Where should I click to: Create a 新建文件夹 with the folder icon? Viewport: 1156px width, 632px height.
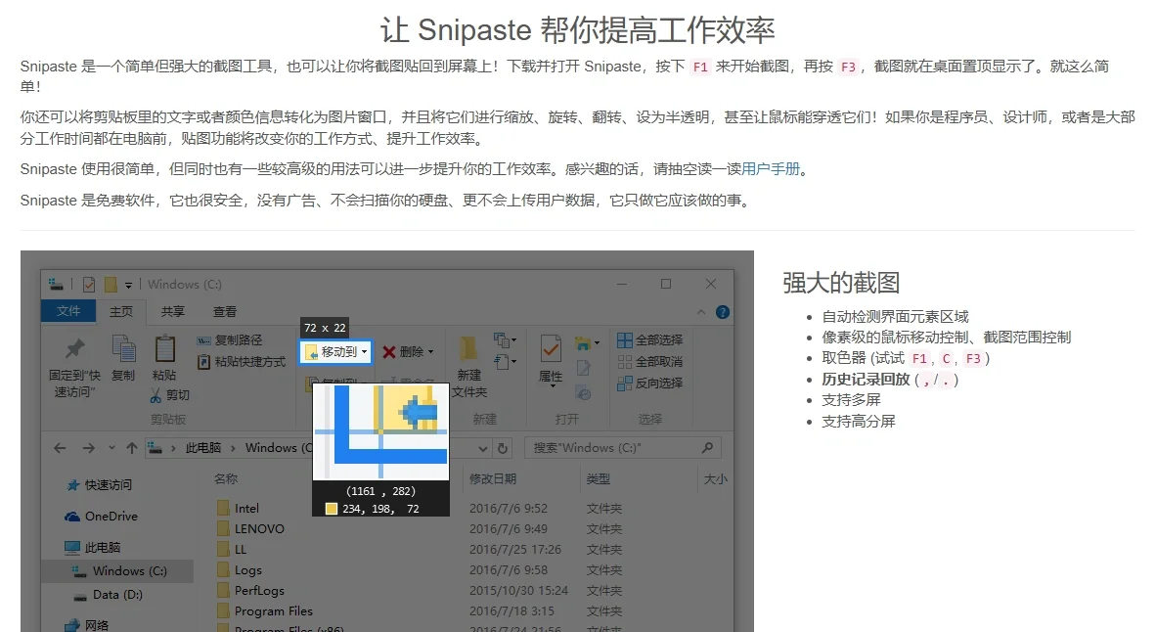pyautogui.click(x=467, y=347)
